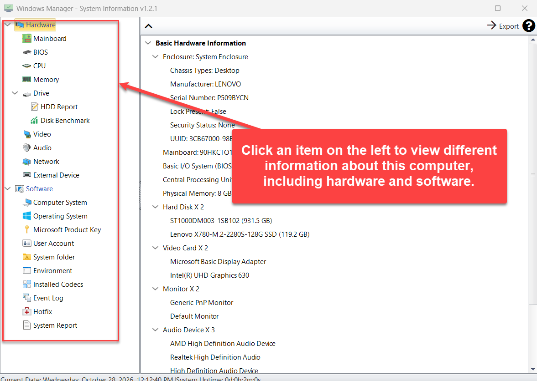Select 'Default Monitor' row
The width and height of the screenshot is (537, 381).
[x=194, y=317]
